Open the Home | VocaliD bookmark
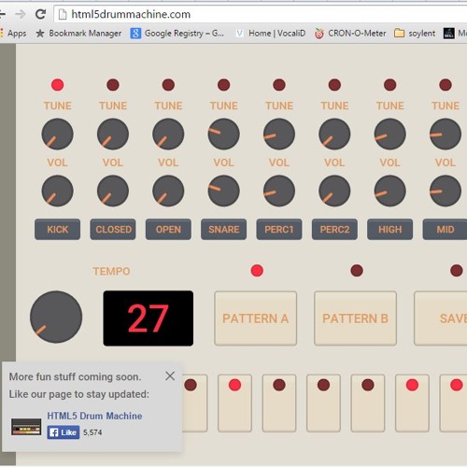 (270, 34)
